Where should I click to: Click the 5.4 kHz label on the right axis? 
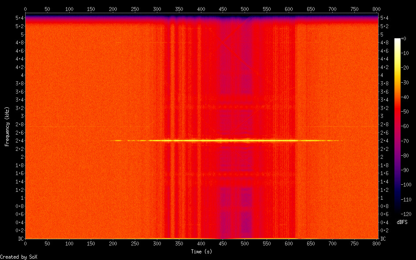coord(384,18)
